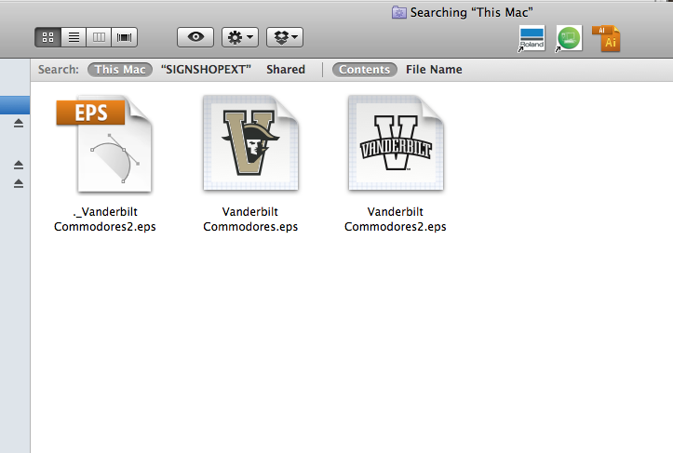Eject the third sidebar volume
This screenshot has height=453, width=673.
[19, 183]
